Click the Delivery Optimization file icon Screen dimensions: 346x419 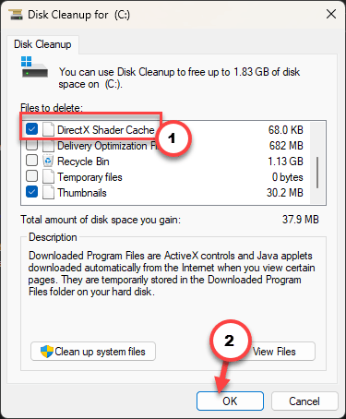48,146
